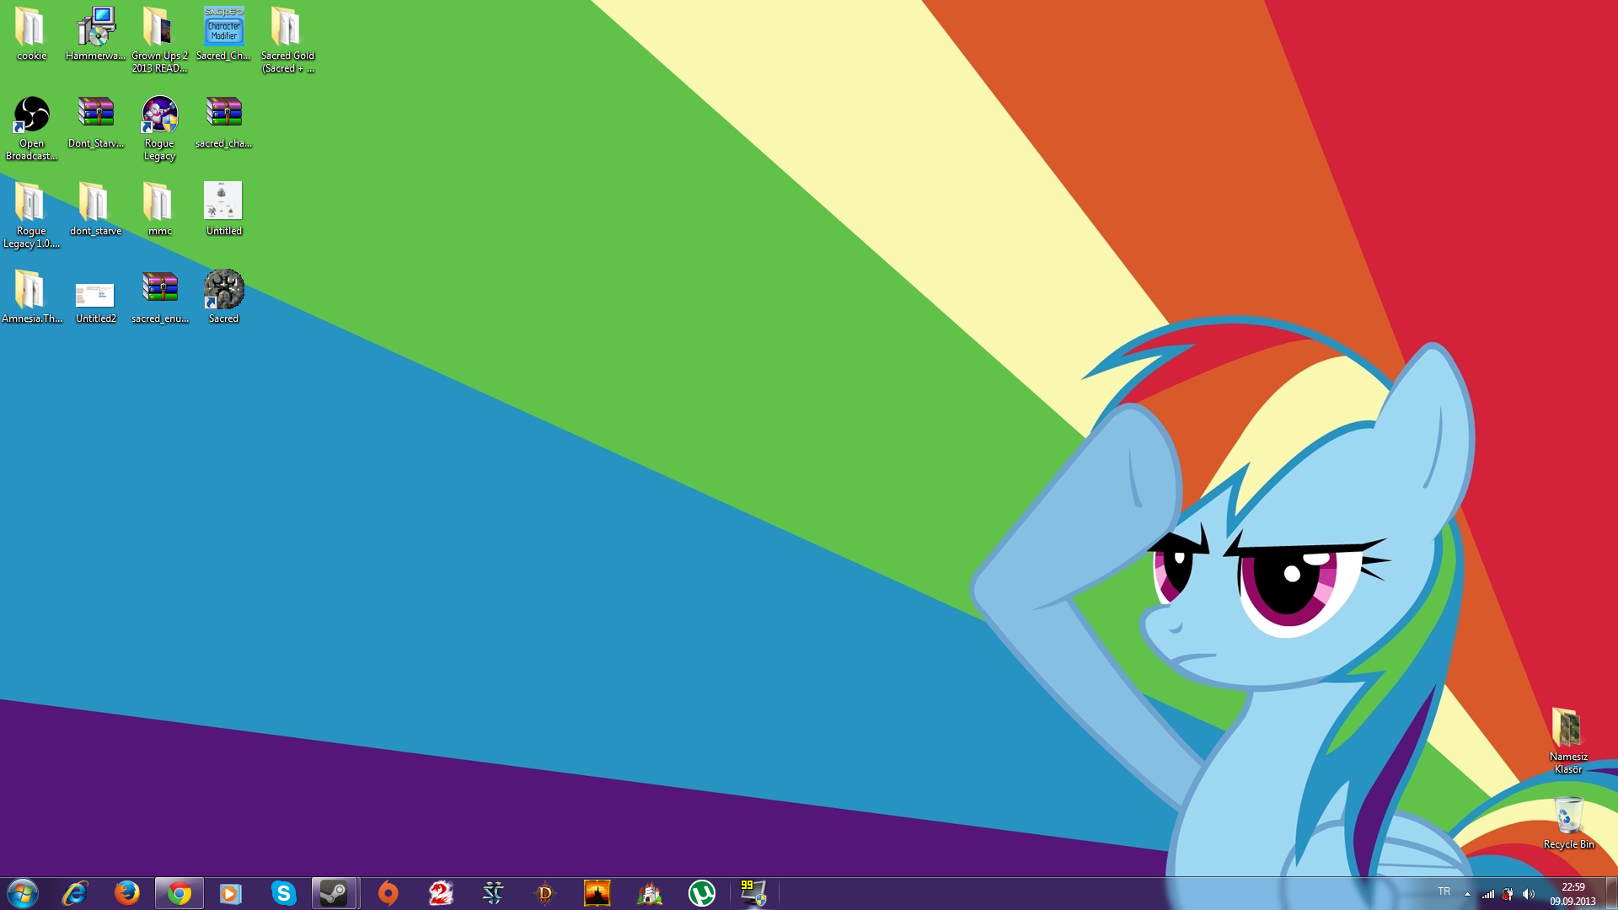Launch Origin from the taskbar
This screenshot has height=910, width=1618.
pyautogui.click(x=388, y=893)
